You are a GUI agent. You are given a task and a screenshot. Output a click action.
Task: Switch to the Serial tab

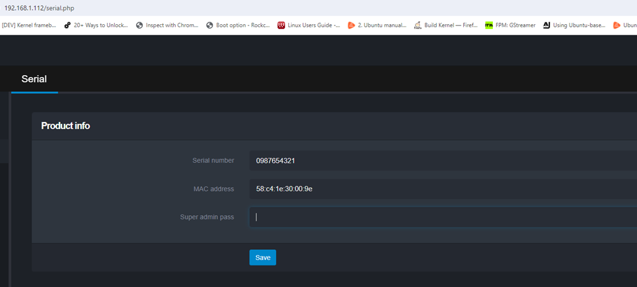click(x=34, y=79)
